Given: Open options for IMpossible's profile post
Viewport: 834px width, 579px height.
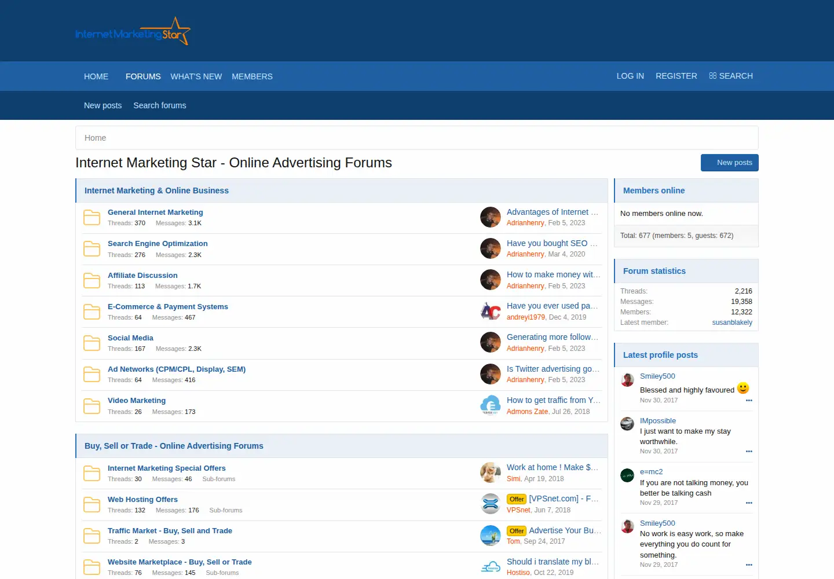Looking at the screenshot, I should [x=749, y=452].
